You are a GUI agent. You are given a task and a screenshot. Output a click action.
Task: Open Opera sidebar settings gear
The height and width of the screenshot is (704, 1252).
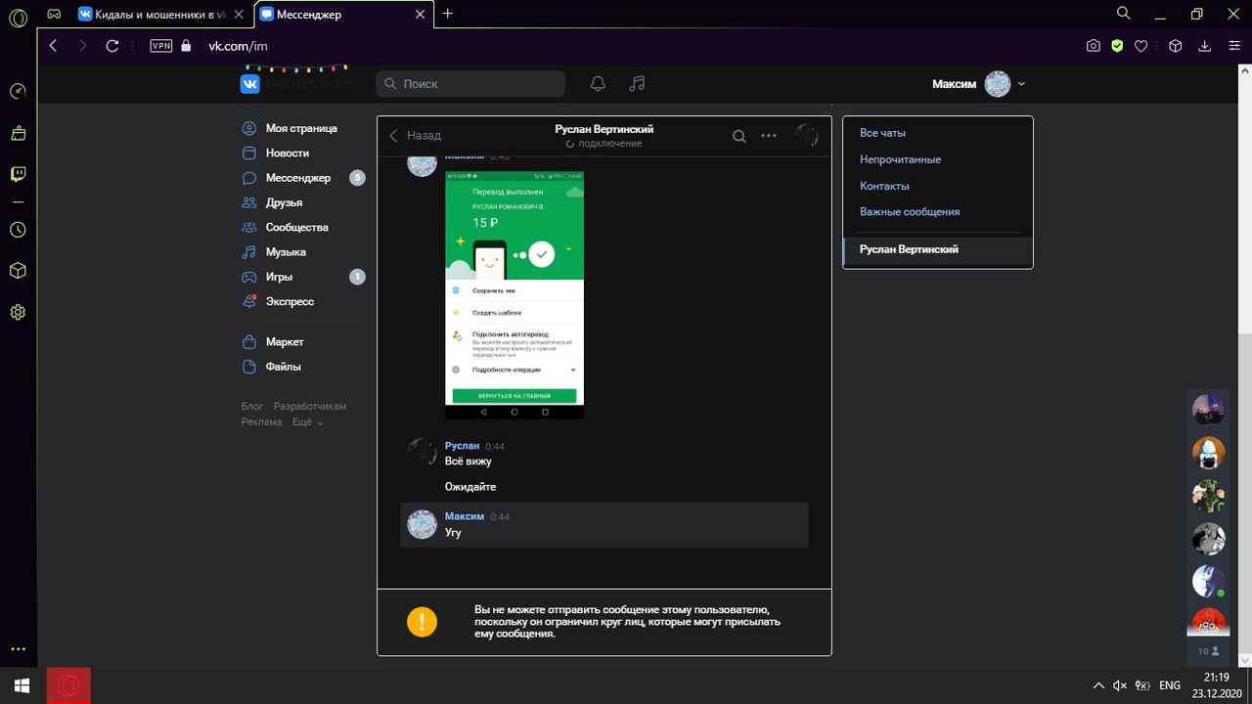click(x=18, y=313)
